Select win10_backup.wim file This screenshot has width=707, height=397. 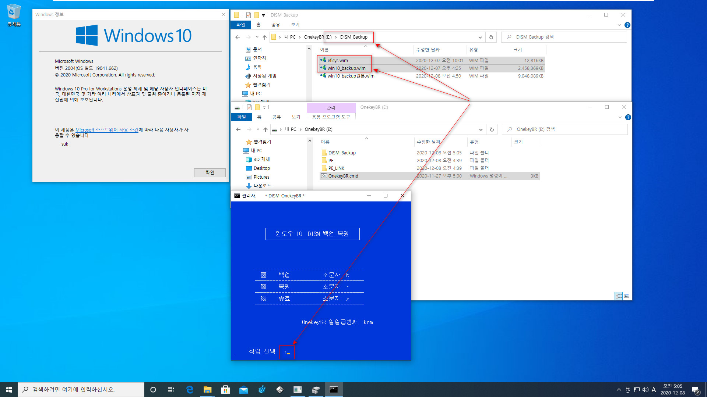(x=347, y=68)
